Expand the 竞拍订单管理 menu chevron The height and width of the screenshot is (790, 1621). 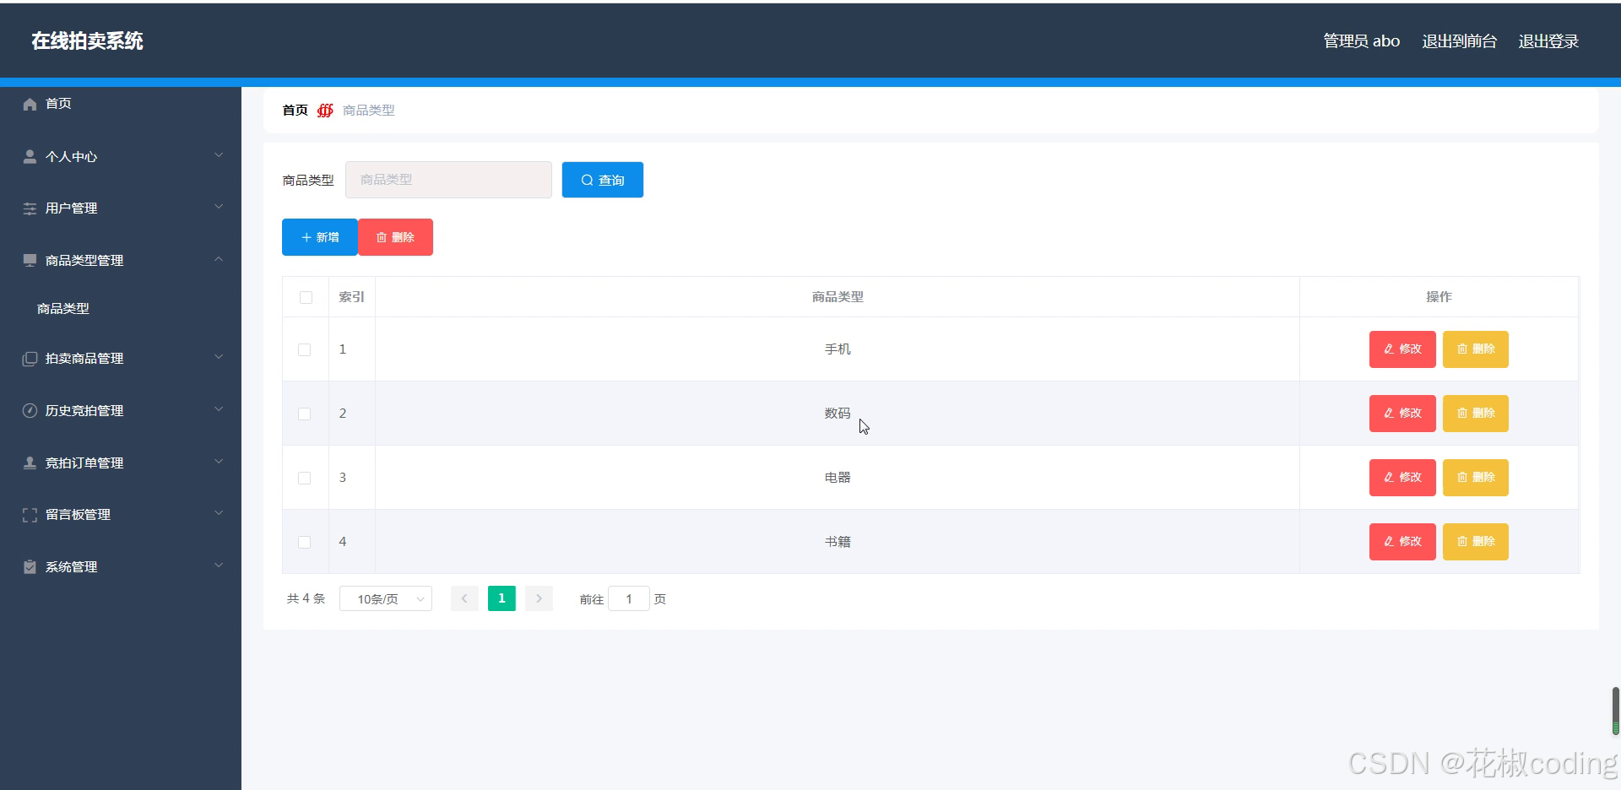(219, 462)
